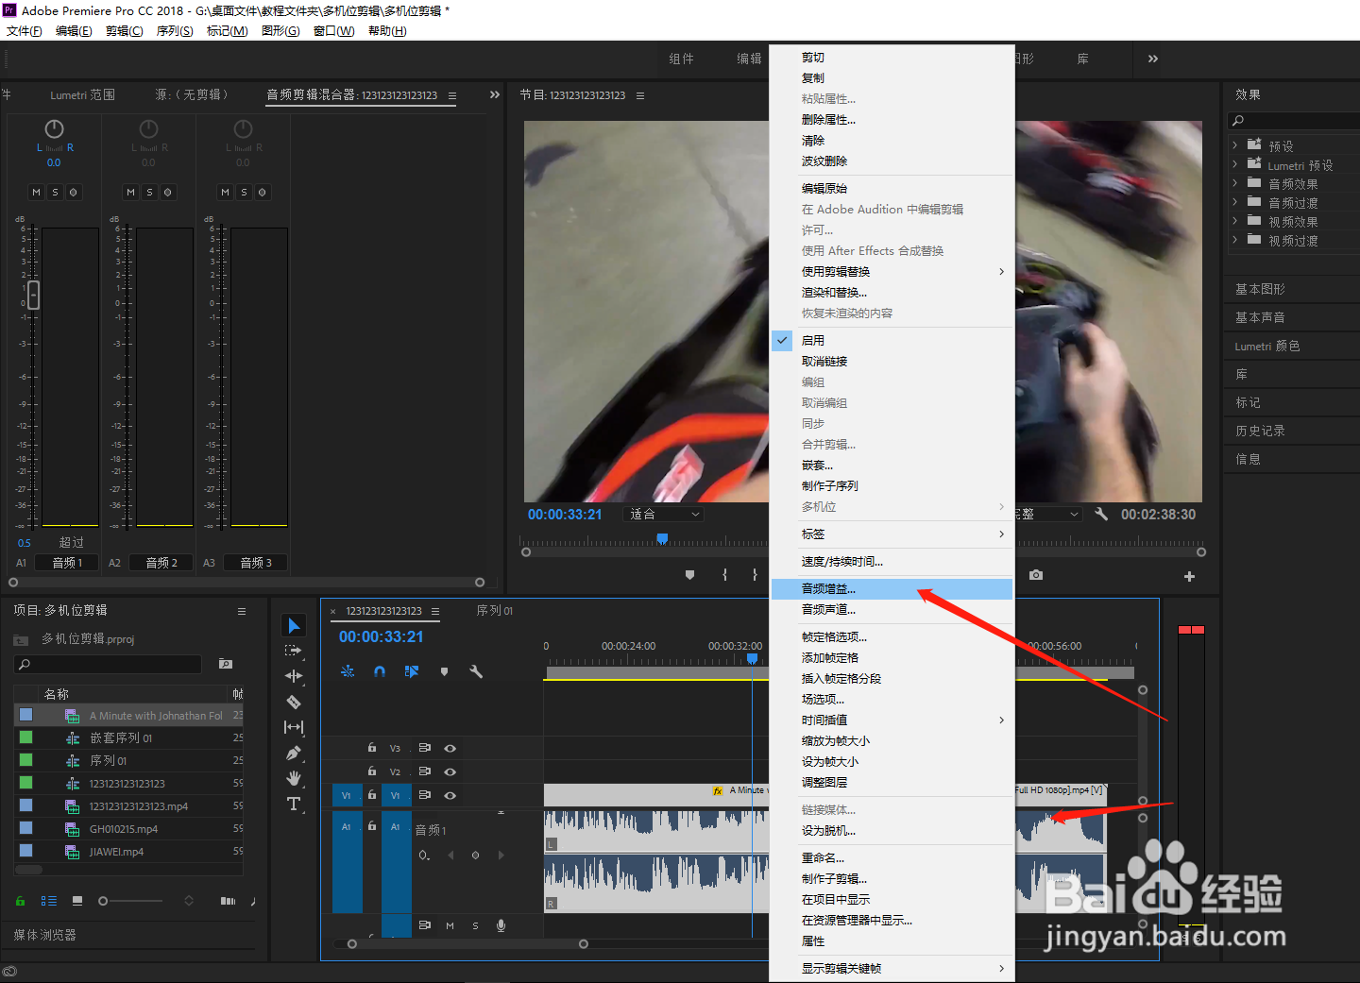Choose 音频声道... from context menu
Viewport: 1360px width, 983px height.
coord(892,609)
